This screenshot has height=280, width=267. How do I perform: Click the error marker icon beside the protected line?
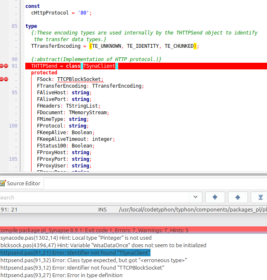tap(4, 79)
